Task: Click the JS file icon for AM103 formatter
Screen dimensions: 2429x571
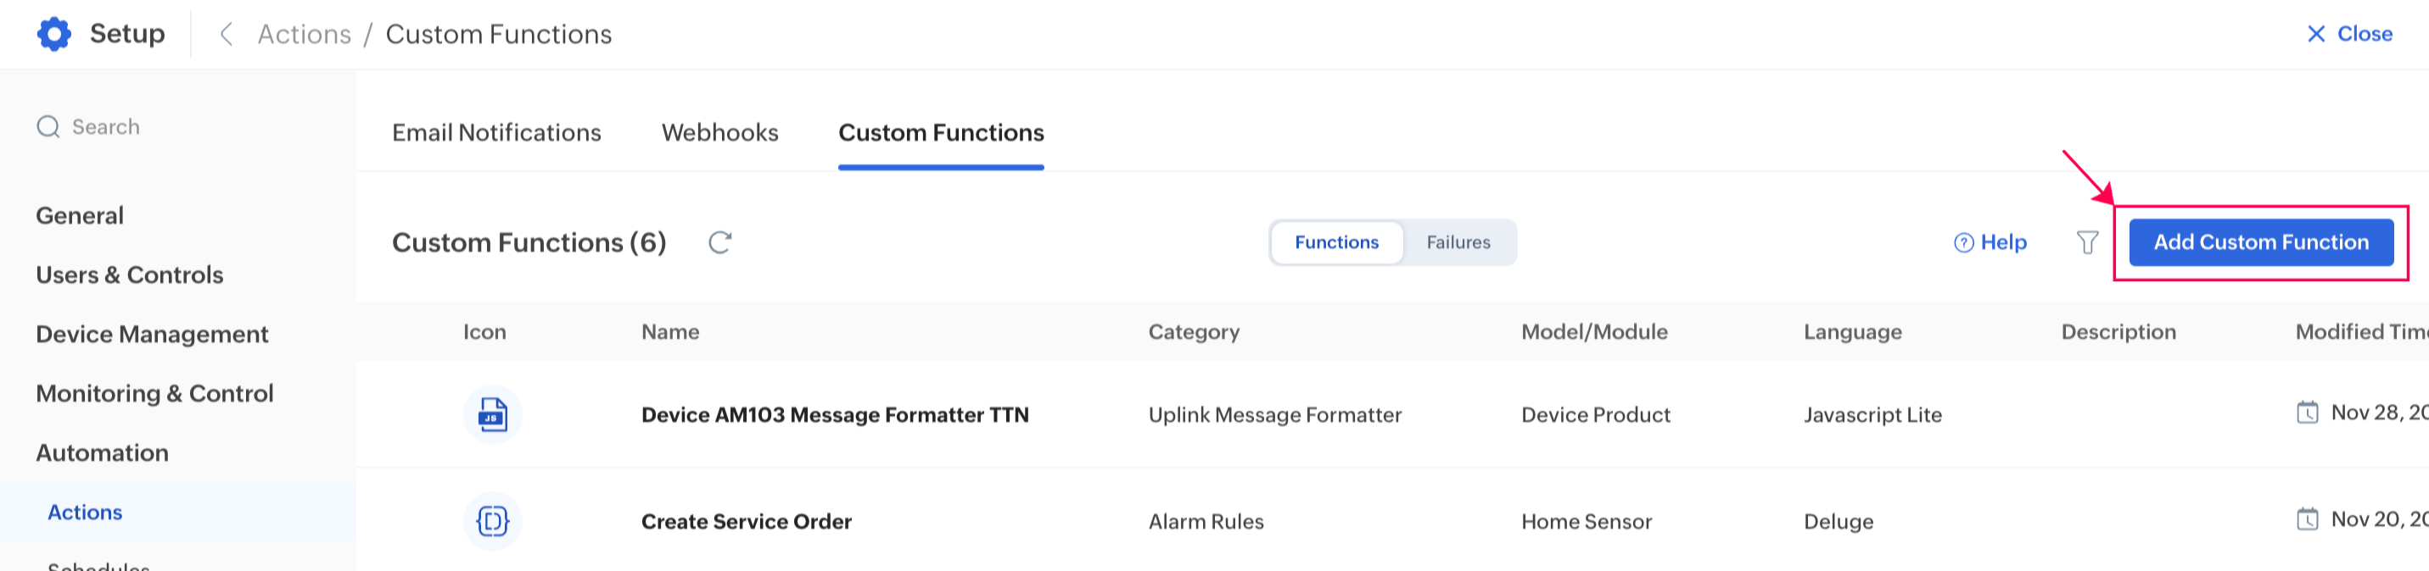Action: tap(492, 414)
